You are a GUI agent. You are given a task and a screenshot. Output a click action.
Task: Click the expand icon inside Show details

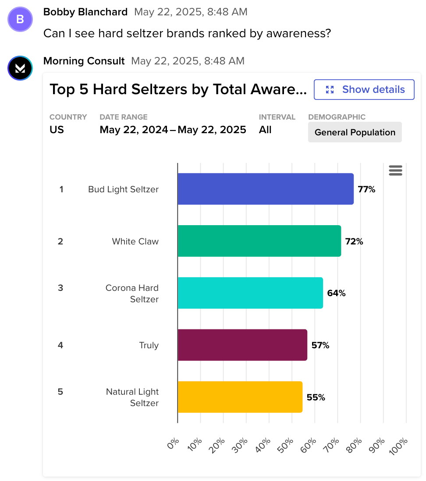click(x=330, y=90)
